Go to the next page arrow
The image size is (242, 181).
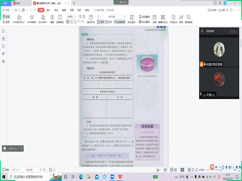(124, 16)
